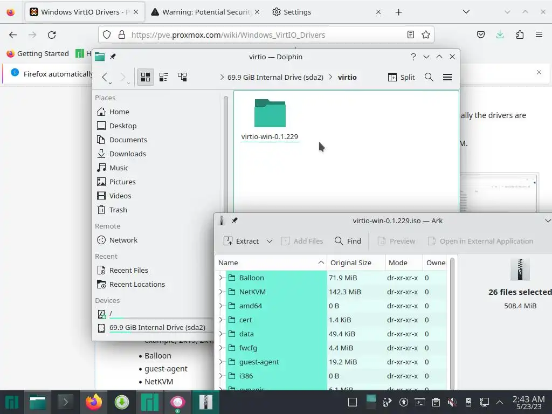Go back in Dolphin file manager

(105, 77)
